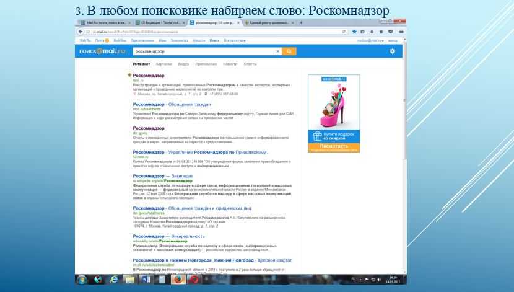Image resolution: width=514 pixels, height=292 pixels.
Task: Switch to the Mail.Ru почта, поиск tab
Action: point(105,23)
